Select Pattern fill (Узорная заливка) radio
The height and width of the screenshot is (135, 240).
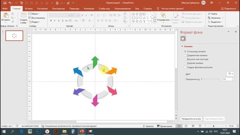185,63
